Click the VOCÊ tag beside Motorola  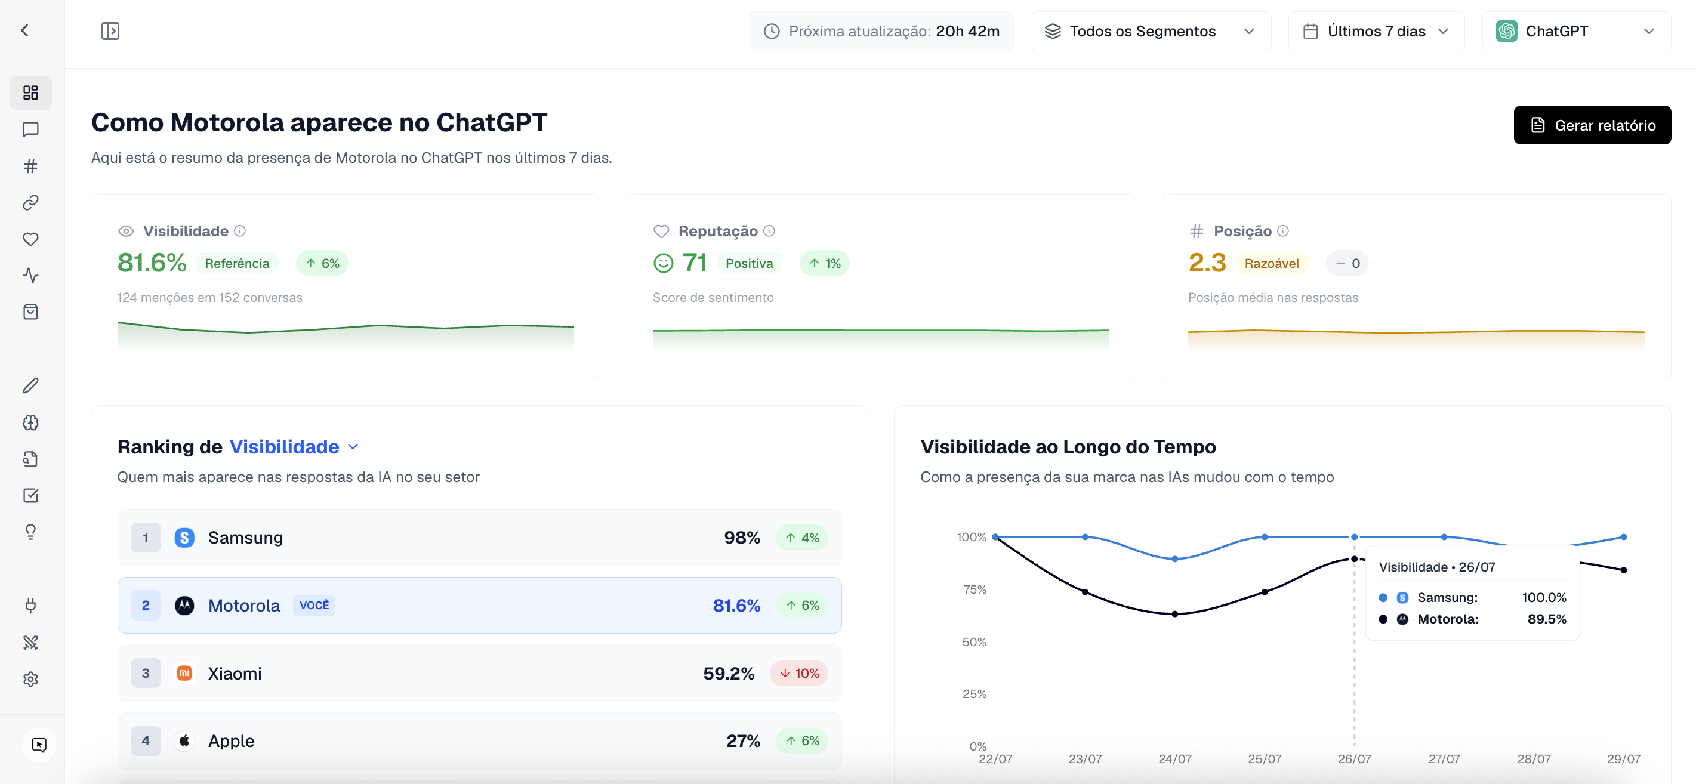coord(314,606)
